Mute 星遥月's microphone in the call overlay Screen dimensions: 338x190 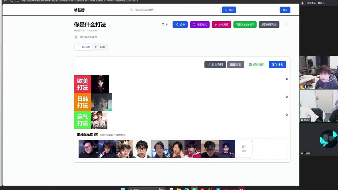(x=302, y=120)
